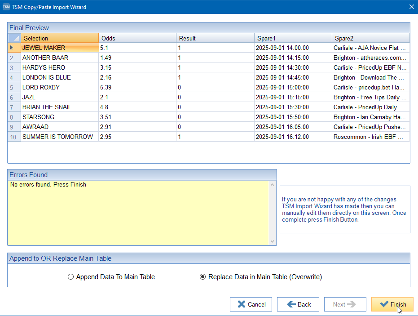
Task: Sort by the Selection column header
Action: point(60,38)
